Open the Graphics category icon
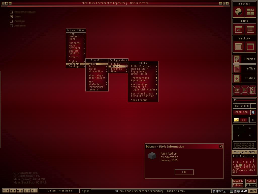 click(x=237, y=59)
